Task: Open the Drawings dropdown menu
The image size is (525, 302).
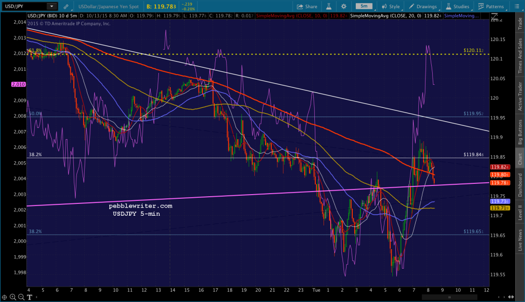Action: pos(423,6)
